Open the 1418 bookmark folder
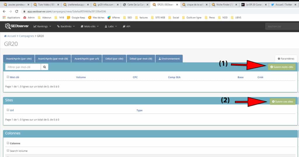 (59, 18)
